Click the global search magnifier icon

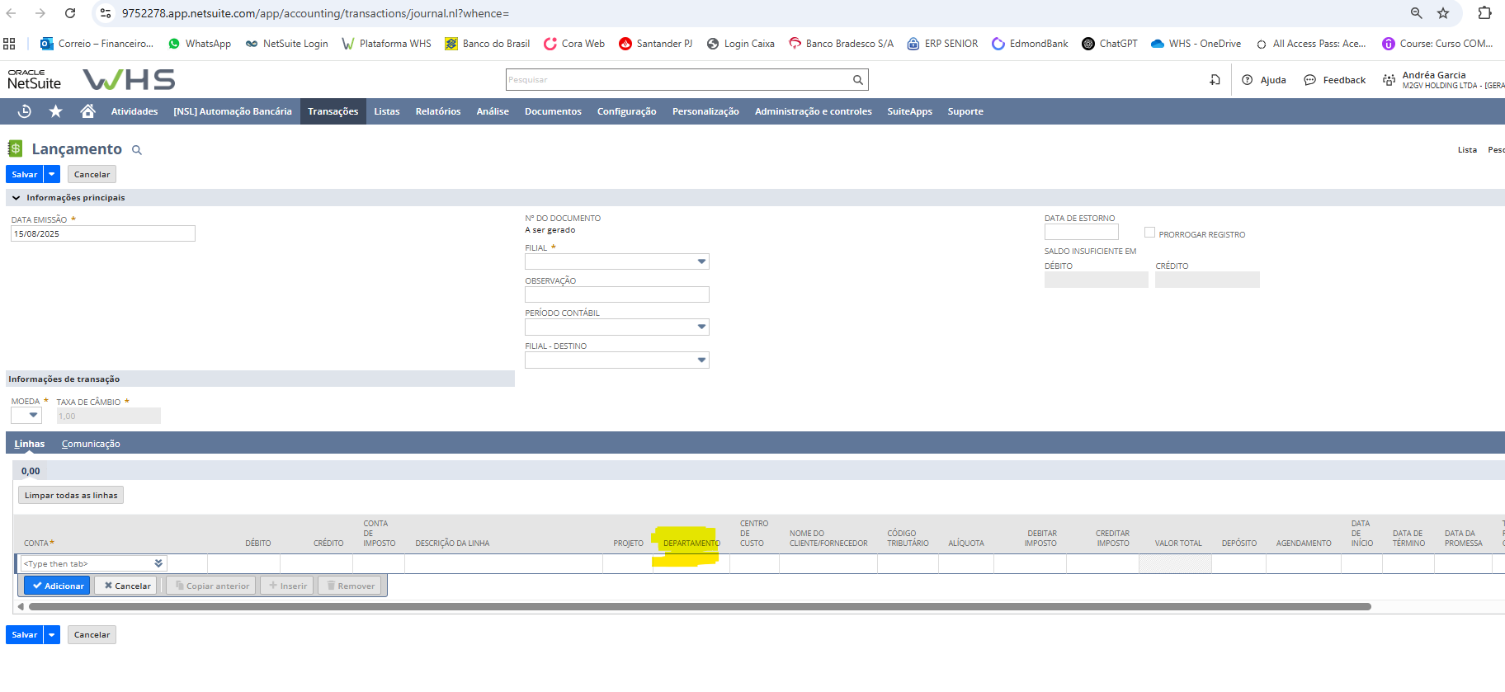pos(858,80)
